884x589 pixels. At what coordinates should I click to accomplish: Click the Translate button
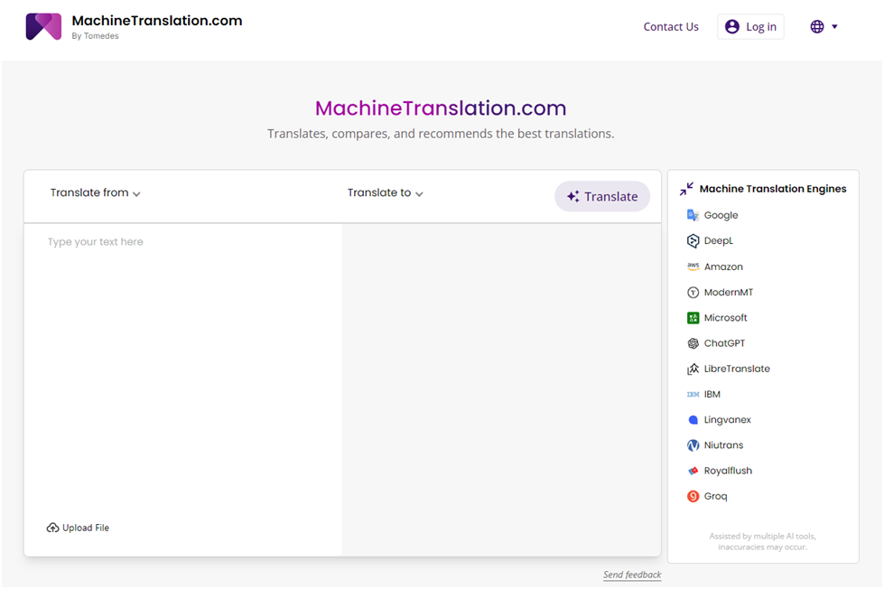(602, 196)
